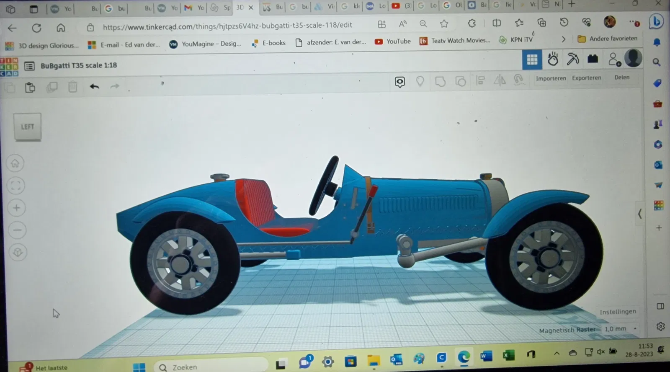Redo the last undone action
Viewport: 670px width, 372px height.
[x=115, y=86]
